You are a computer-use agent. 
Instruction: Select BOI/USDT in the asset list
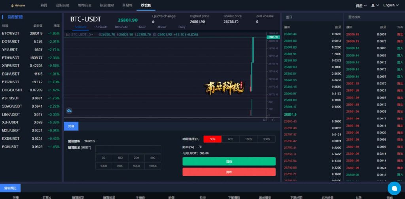31,146
